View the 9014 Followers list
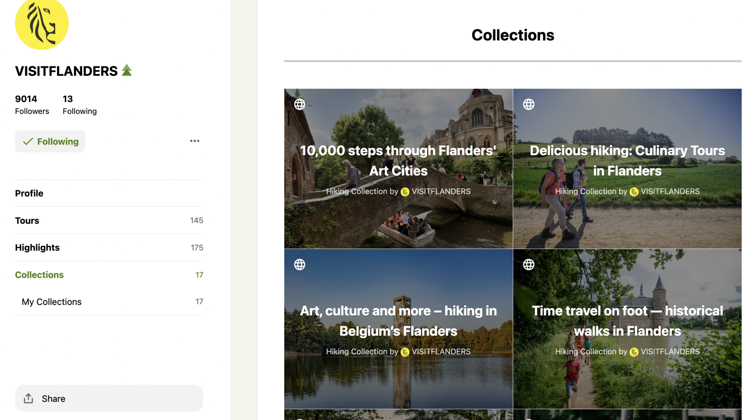The width and height of the screenshot is (748, 420). pyautogui.click(x=32, y=105)
